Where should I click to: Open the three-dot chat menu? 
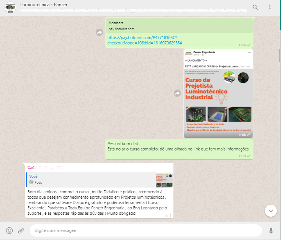(270, 7)
